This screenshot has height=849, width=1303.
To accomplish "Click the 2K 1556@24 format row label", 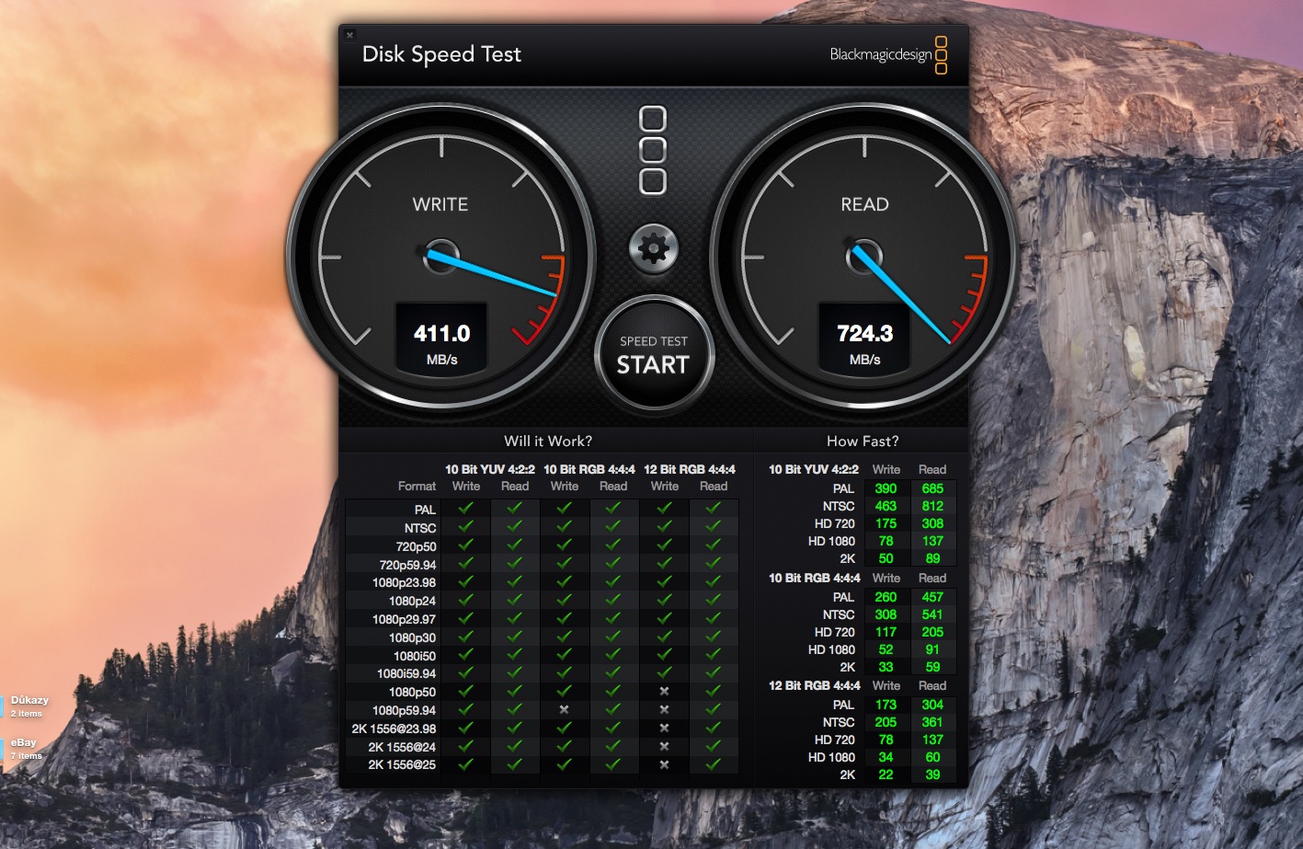I will [402, 747].
